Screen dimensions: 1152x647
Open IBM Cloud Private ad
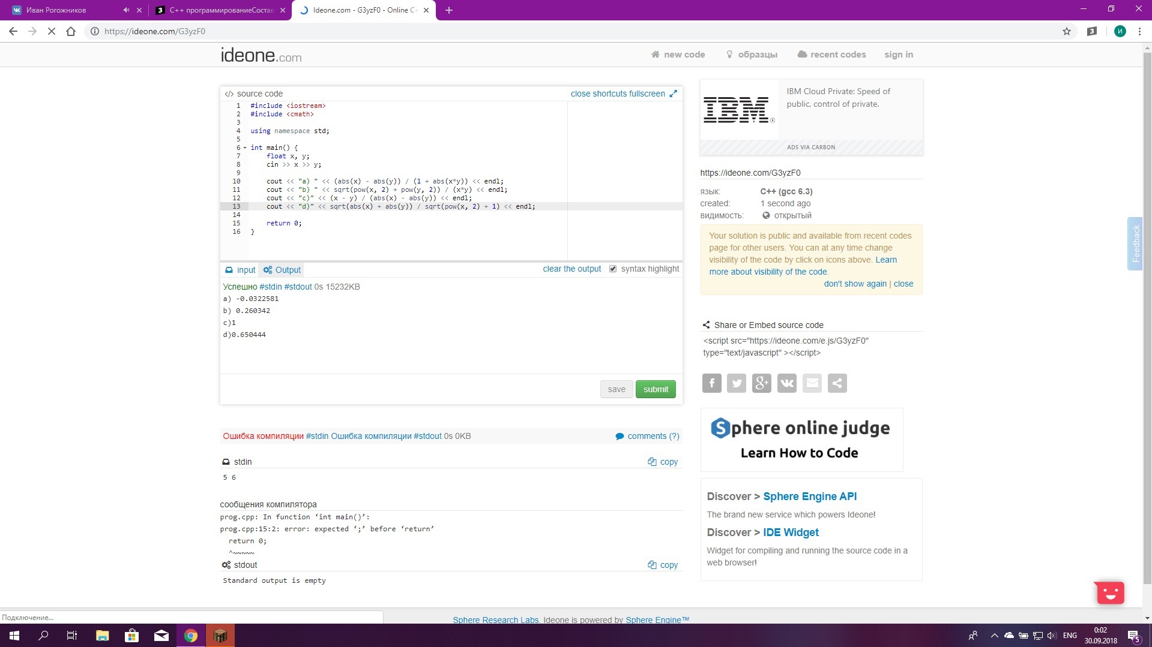click(811, 117)
